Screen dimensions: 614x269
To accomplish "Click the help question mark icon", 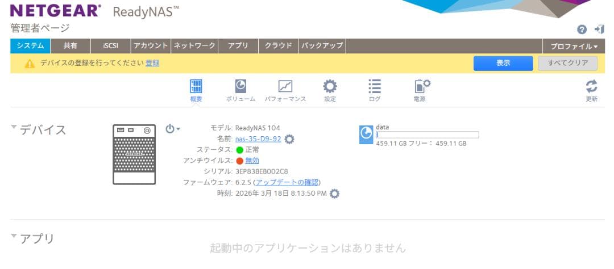I will [x=582, y=30].
